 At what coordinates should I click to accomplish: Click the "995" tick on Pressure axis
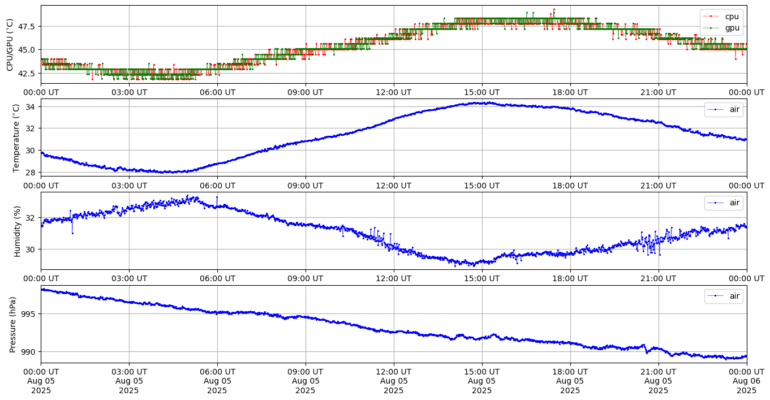(x=29, y=314)
